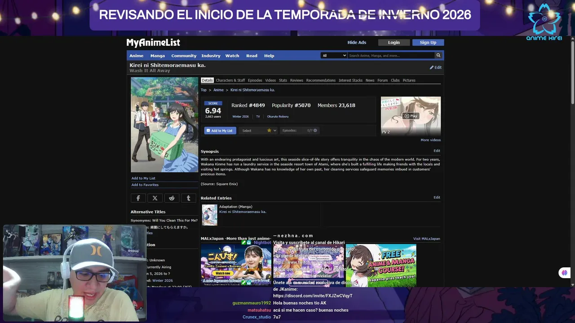Click the matsuhatsu username in chat
The height and width of the screenshot is (323, 575).
pyautogui.click(x=259, y=310)
